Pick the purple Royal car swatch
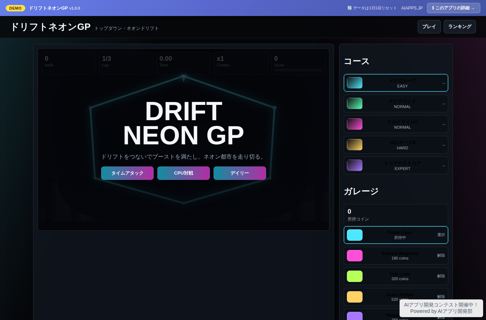 tap(355, 316)
